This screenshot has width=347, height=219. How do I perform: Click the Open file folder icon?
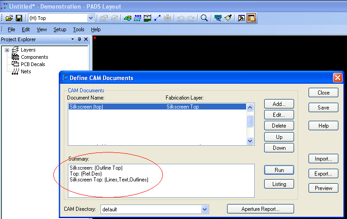click(9, 18)
